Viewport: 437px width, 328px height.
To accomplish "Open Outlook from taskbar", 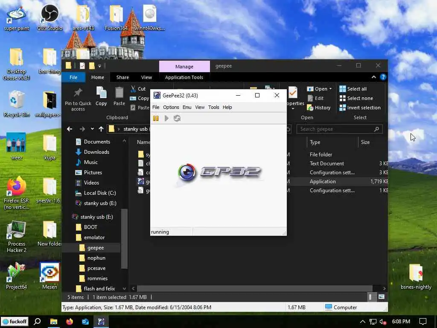I will click(x=85, y=322).
